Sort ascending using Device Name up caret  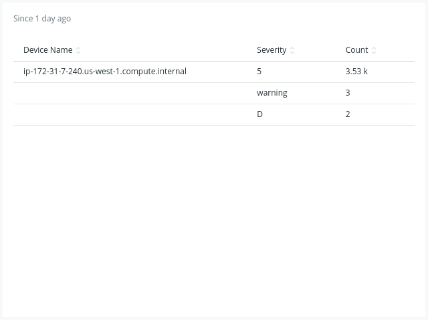78,48
